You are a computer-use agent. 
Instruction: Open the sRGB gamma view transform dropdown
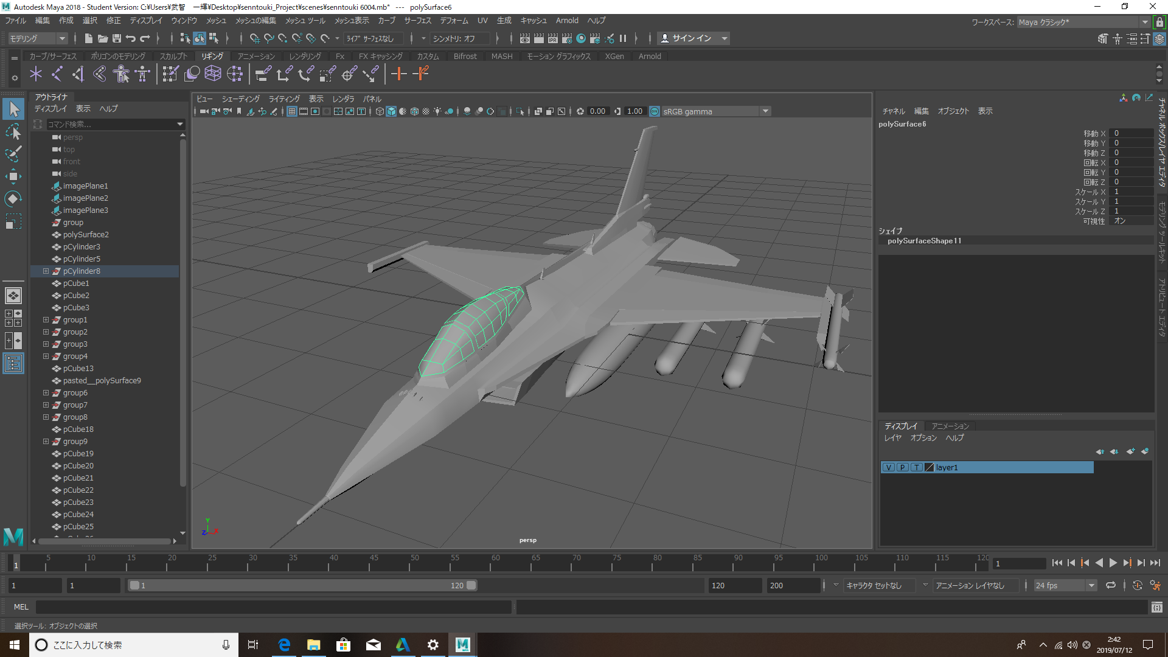tap(765, 111)
